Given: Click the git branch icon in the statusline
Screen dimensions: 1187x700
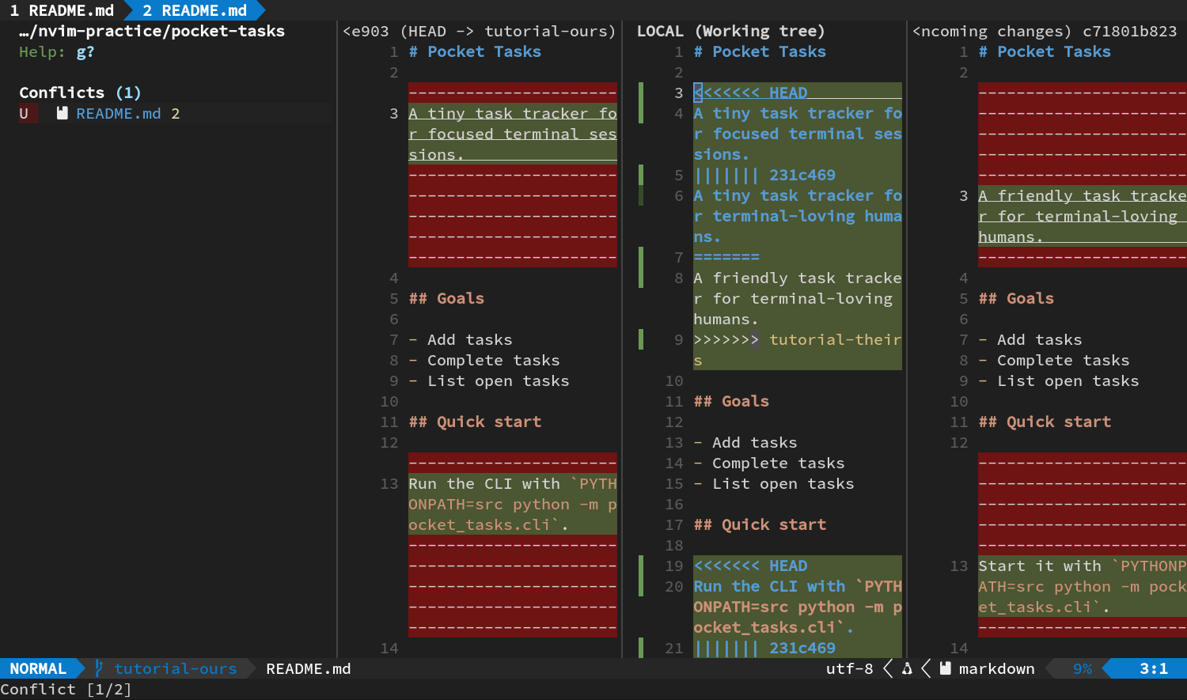Looking at the screenshot, I should coord(99,668).
